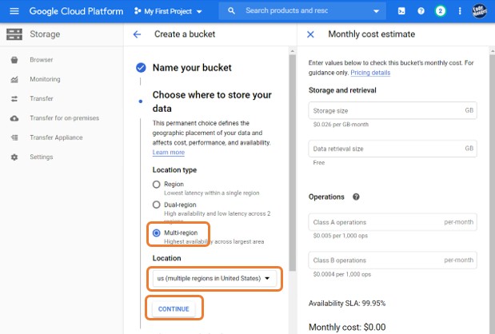Open Browser in Storage sidebar
This screenshot has width=495, height=334.
(x=42, y=60)
